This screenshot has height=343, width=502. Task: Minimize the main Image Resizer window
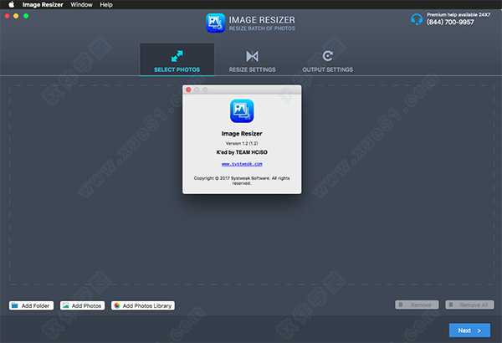tap(16, 16)
